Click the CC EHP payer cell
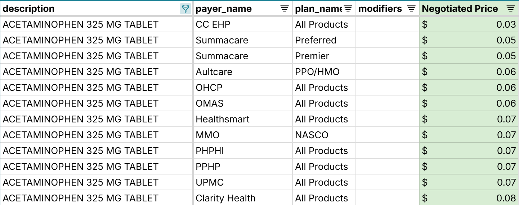 (x=213, y=24)
